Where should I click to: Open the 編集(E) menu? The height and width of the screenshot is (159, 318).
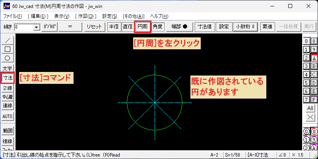[38, 16]
